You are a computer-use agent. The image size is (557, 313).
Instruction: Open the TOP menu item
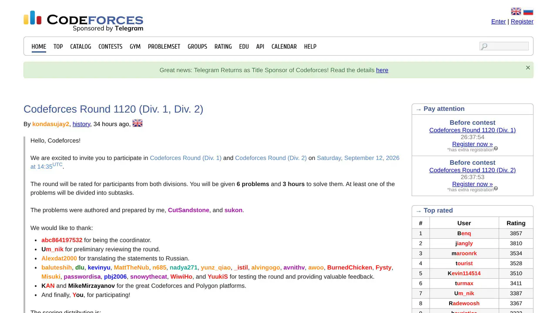pyautogui.click(x=58, y=47)
